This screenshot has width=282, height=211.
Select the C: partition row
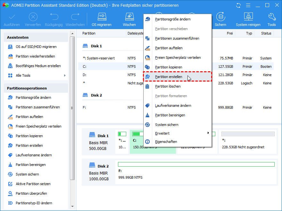point(176,66)
